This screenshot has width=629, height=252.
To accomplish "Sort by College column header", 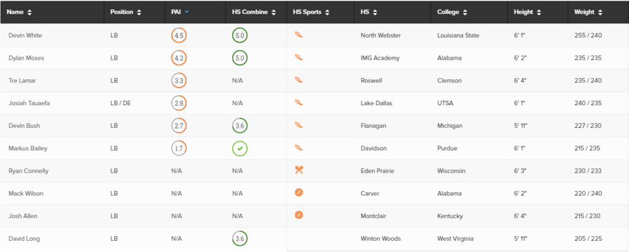I will pos(452,12).
